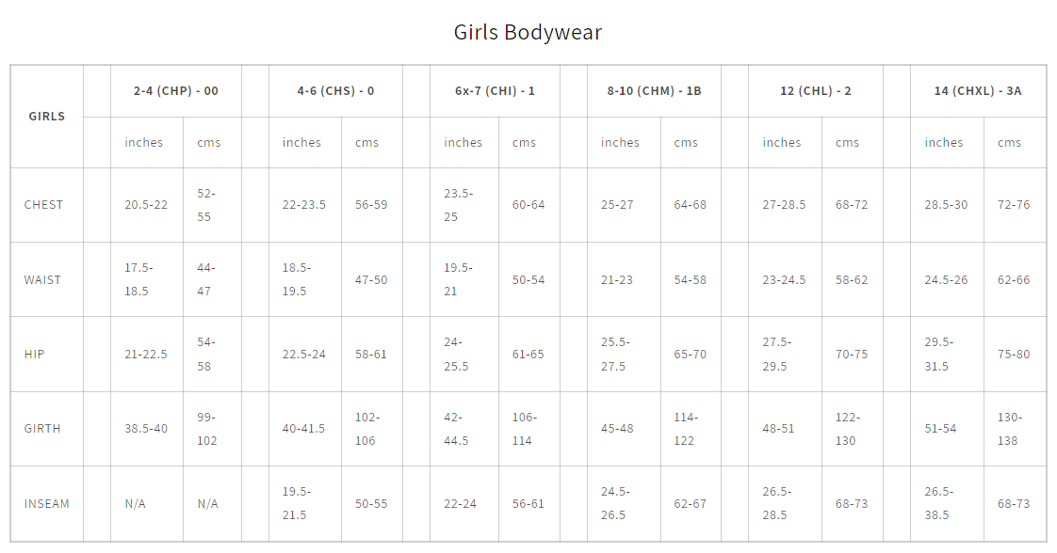The height and width of the screenshot is (553, 1057).
Task: Click the CHEST row label
Action: [43, 205]
